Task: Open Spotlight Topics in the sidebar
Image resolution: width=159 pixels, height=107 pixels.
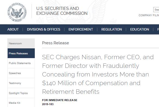Action: click(x=21, y=93)
